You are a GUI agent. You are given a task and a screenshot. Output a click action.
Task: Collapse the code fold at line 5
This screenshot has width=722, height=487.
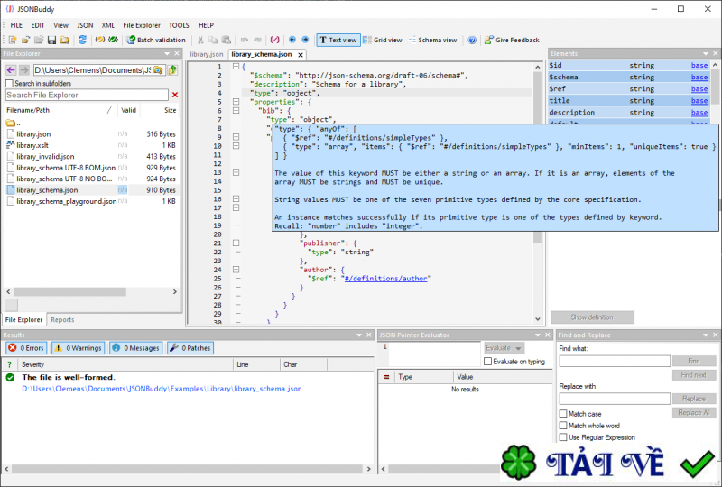pyautogui.click(x=236, y=101)
